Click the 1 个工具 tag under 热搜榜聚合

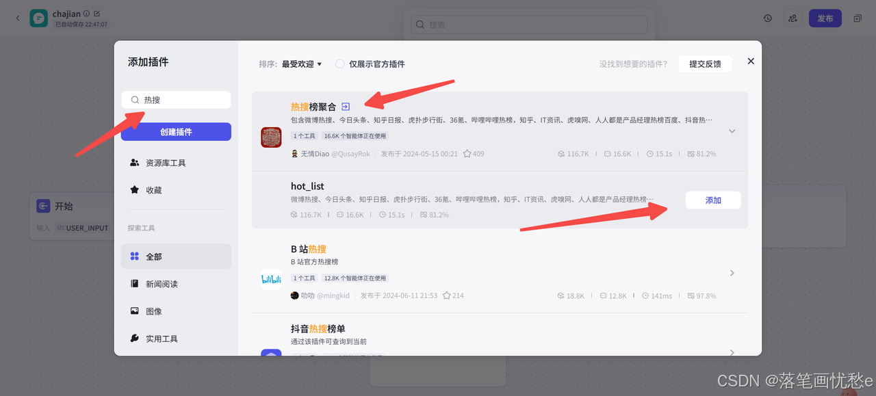(305, 136)
